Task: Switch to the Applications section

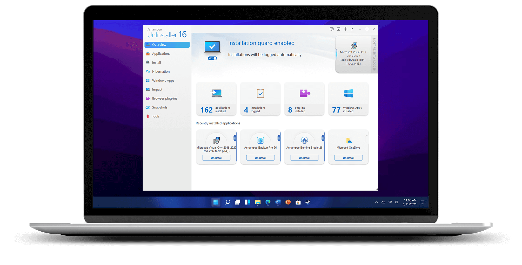Action: (x=148, y=53)
